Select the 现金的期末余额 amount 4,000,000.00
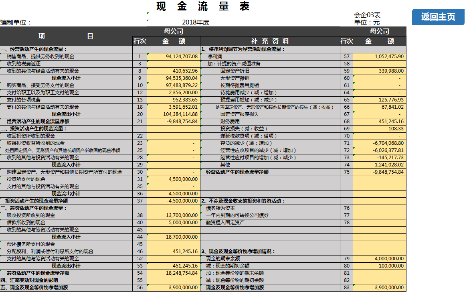 (x=379, y=259)
